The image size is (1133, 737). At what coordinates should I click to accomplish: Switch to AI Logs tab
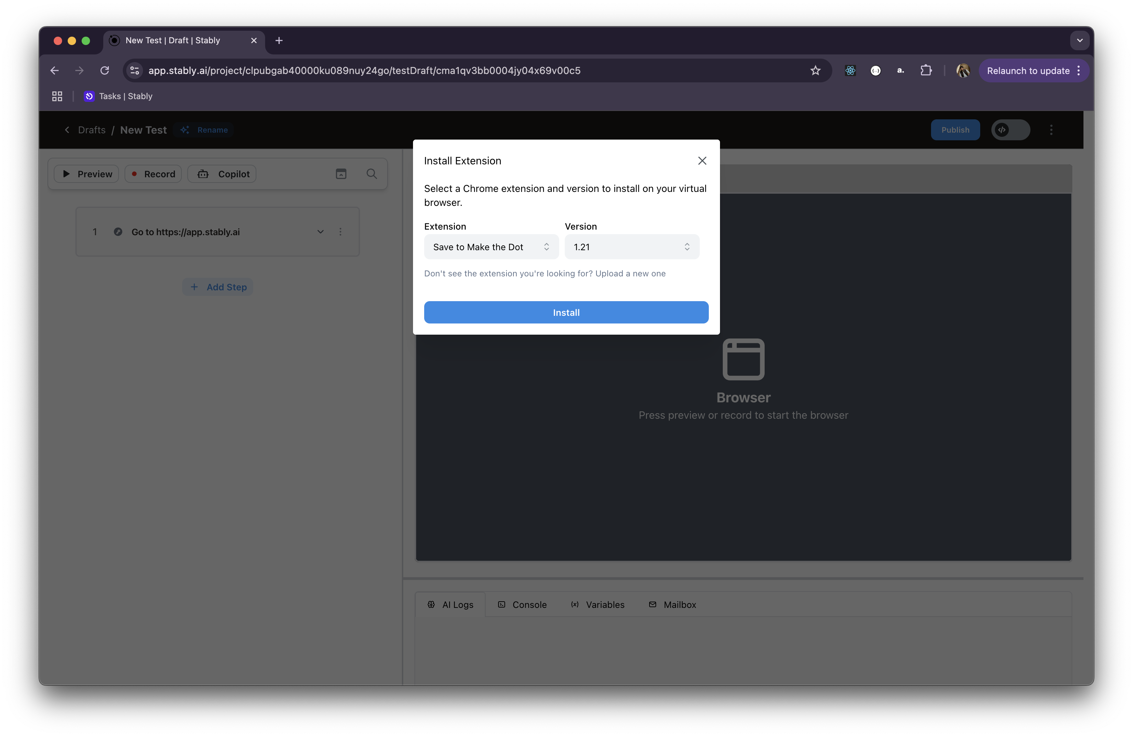(450, 605)
